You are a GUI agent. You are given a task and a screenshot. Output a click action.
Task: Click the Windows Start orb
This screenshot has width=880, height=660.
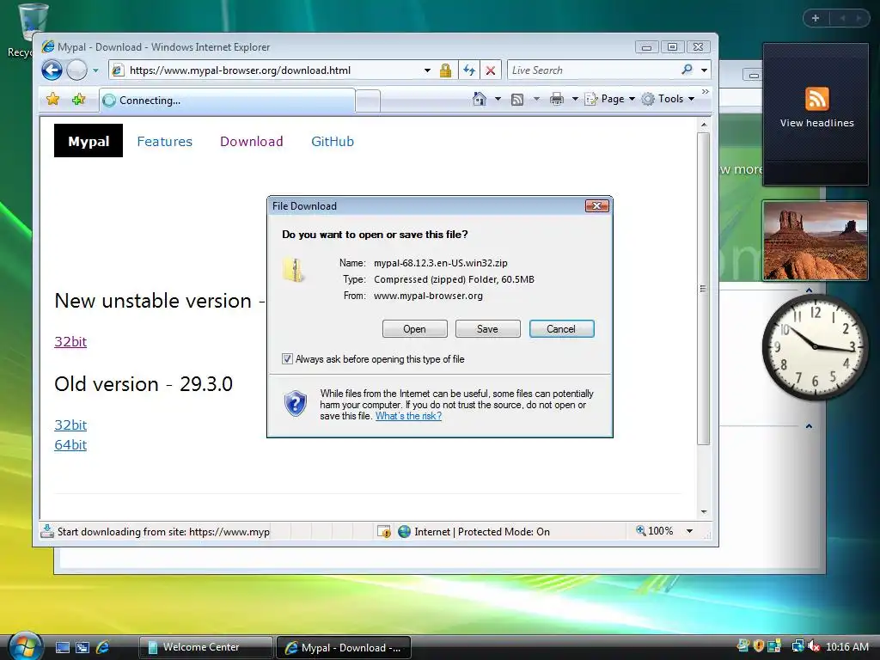25,646
